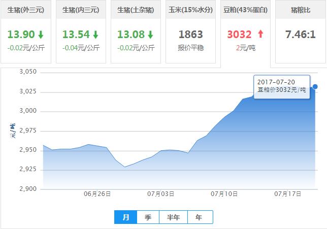Switch chart range to 年

(200, 217)
